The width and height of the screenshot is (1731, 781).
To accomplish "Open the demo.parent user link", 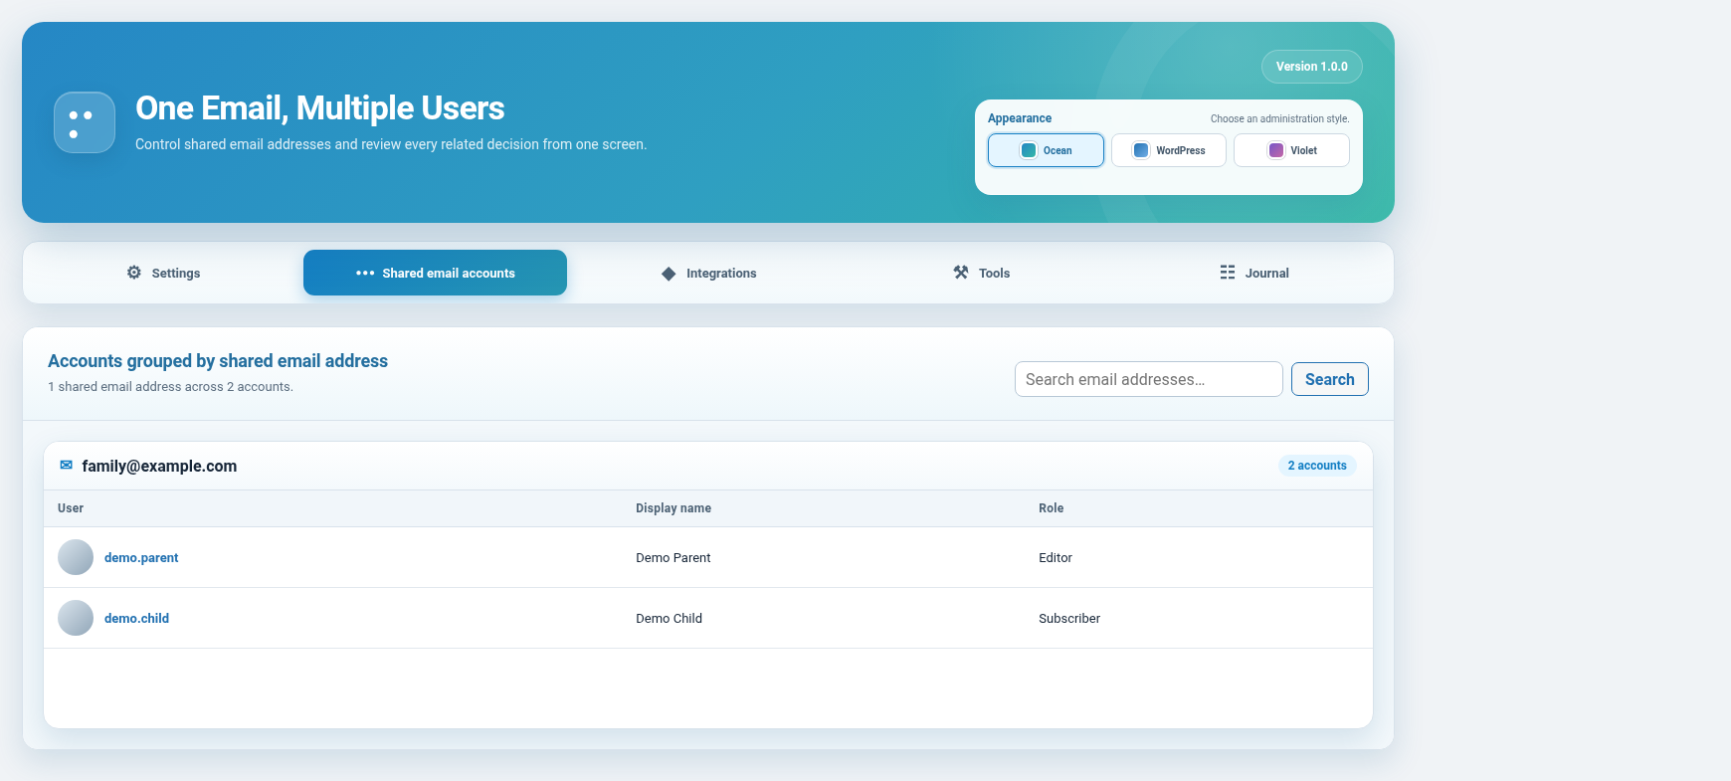I will tap(141, 557).
